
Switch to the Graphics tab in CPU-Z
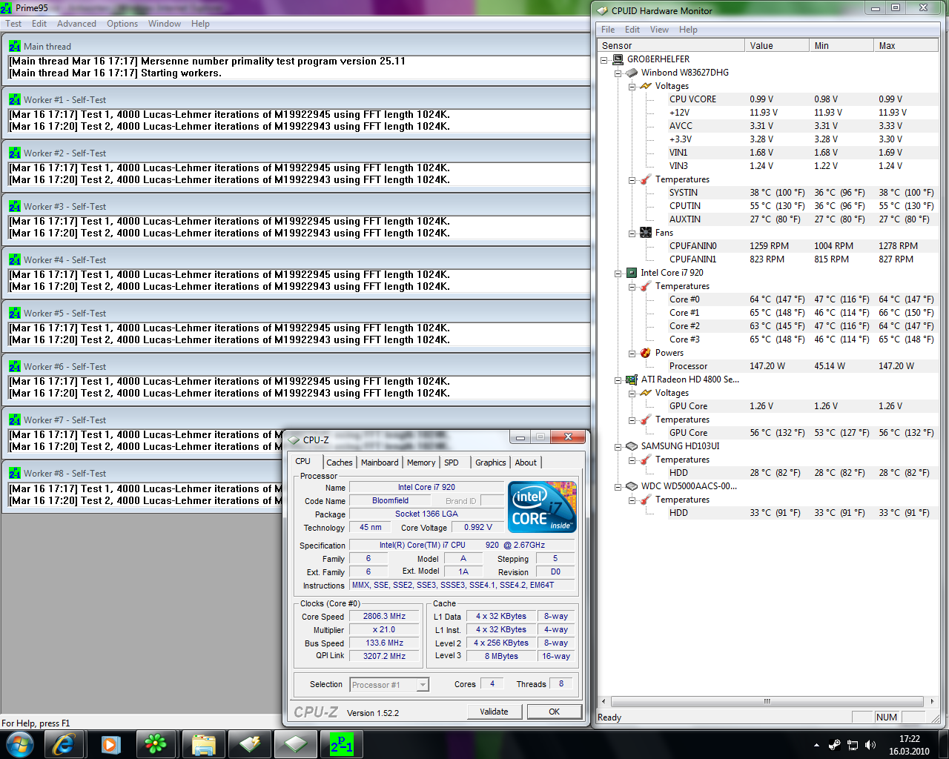tap(490, 463)
